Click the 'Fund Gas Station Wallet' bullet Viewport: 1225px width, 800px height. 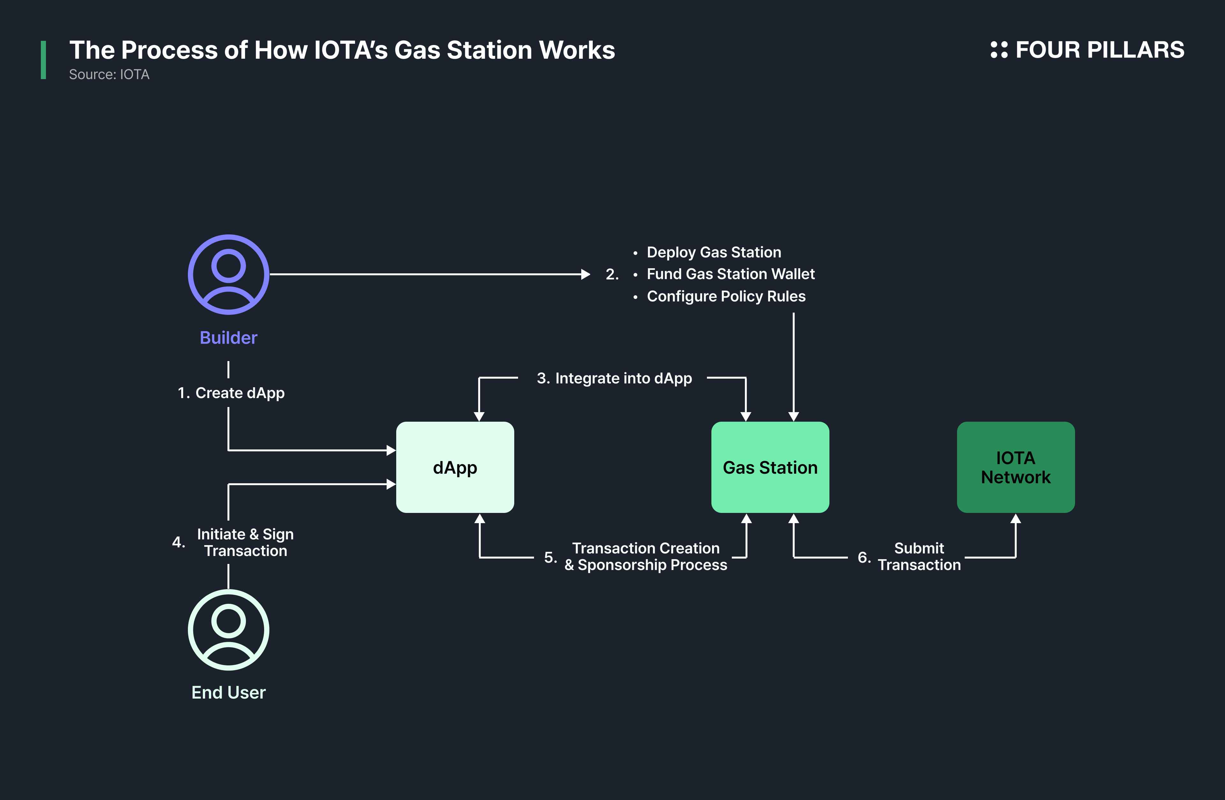730,274
